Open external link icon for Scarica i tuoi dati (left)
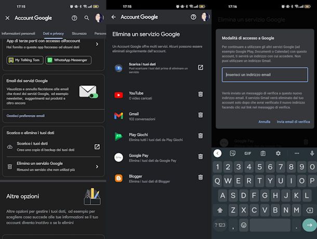 97,147
